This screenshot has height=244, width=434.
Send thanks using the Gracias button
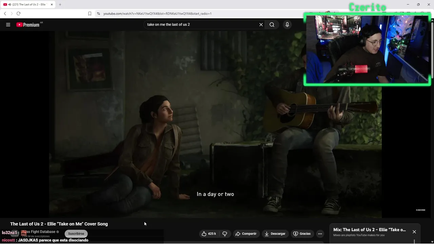point(302,233)
